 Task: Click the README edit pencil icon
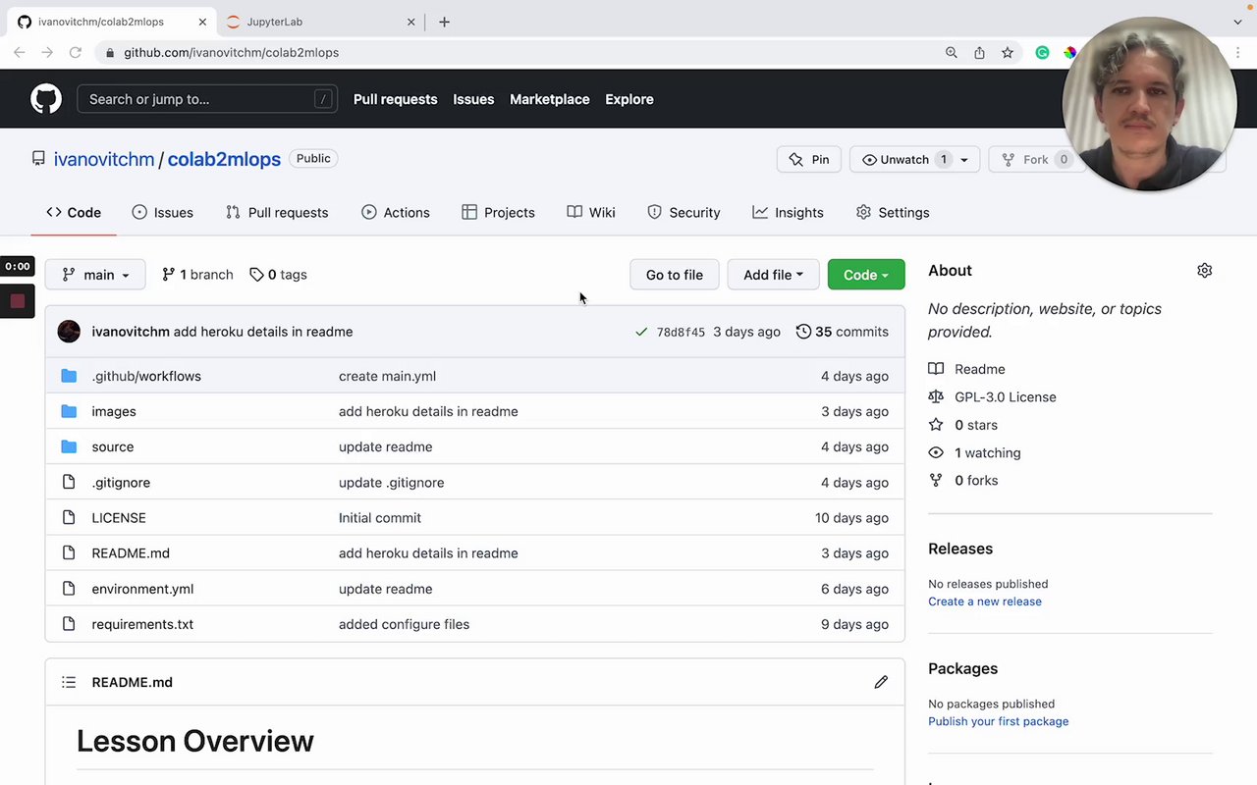(881, 682)
